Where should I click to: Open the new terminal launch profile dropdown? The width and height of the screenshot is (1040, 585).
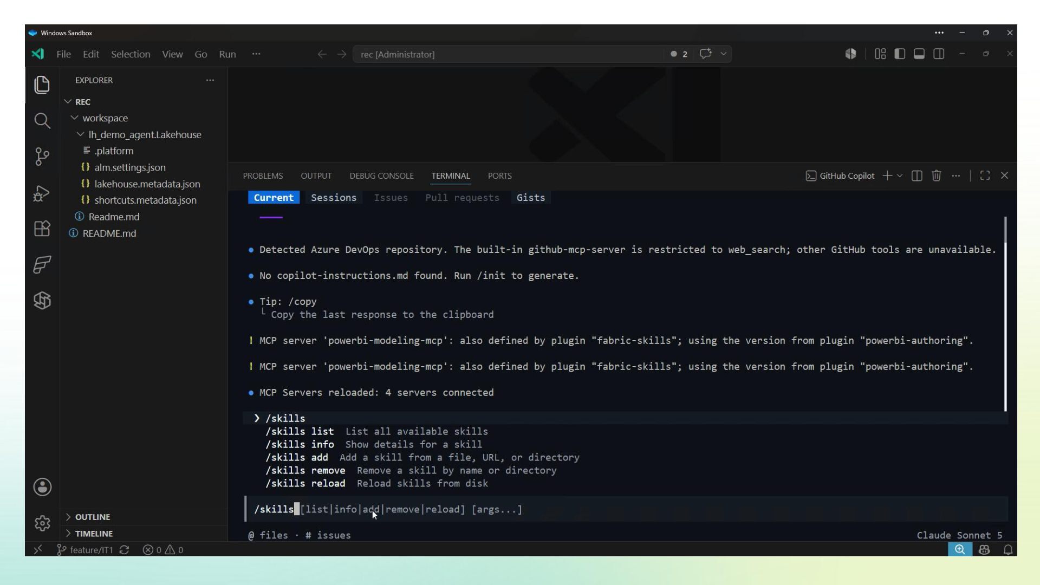click(900, 175)
